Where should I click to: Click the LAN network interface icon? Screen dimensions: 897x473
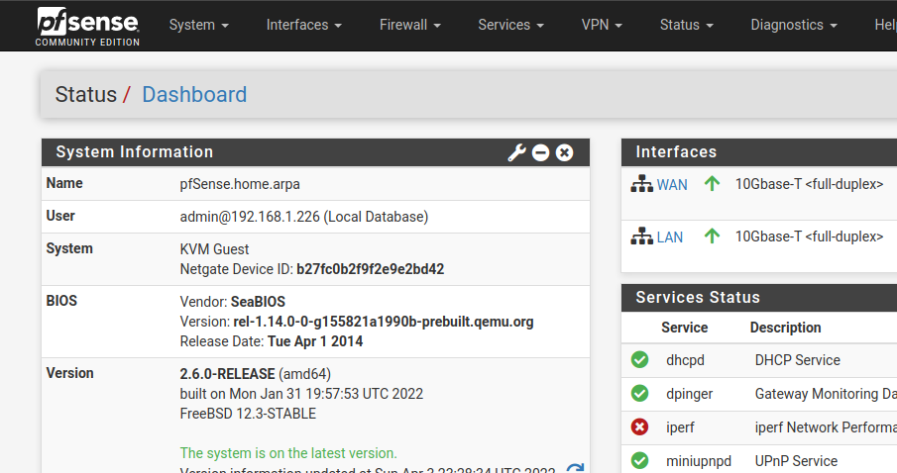pos(641,236)
